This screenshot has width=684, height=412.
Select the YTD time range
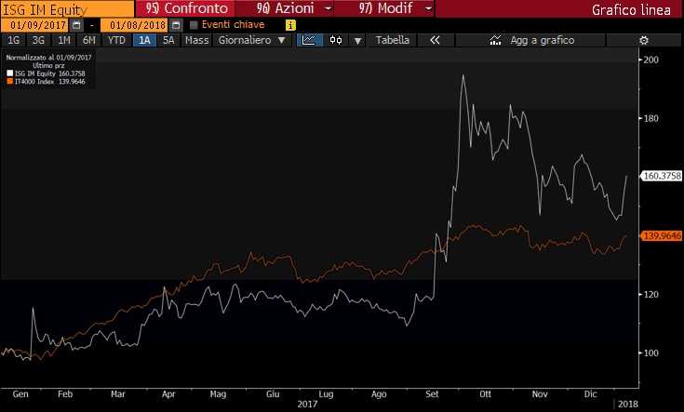pos(116,40)
